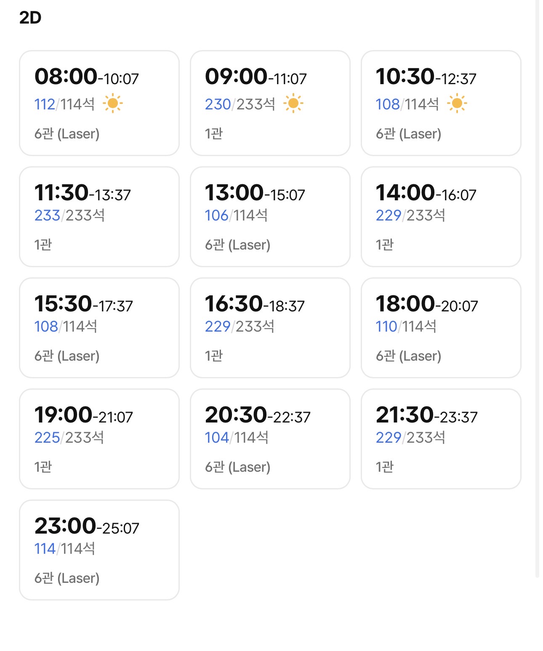Choose the 21:30-23:37 showtime
The height and width of the screenshot is (651, 543).
click(441, 439)
